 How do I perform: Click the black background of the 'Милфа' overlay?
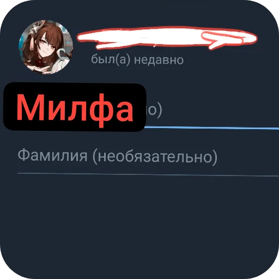coord(75,88)
